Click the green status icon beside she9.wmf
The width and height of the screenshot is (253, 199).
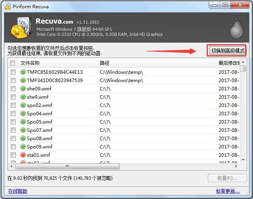click(23, 97)
